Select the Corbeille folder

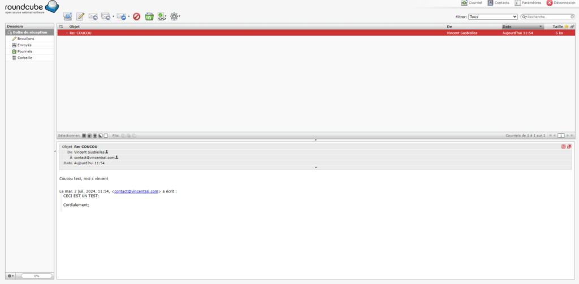(x=25, y=58)
